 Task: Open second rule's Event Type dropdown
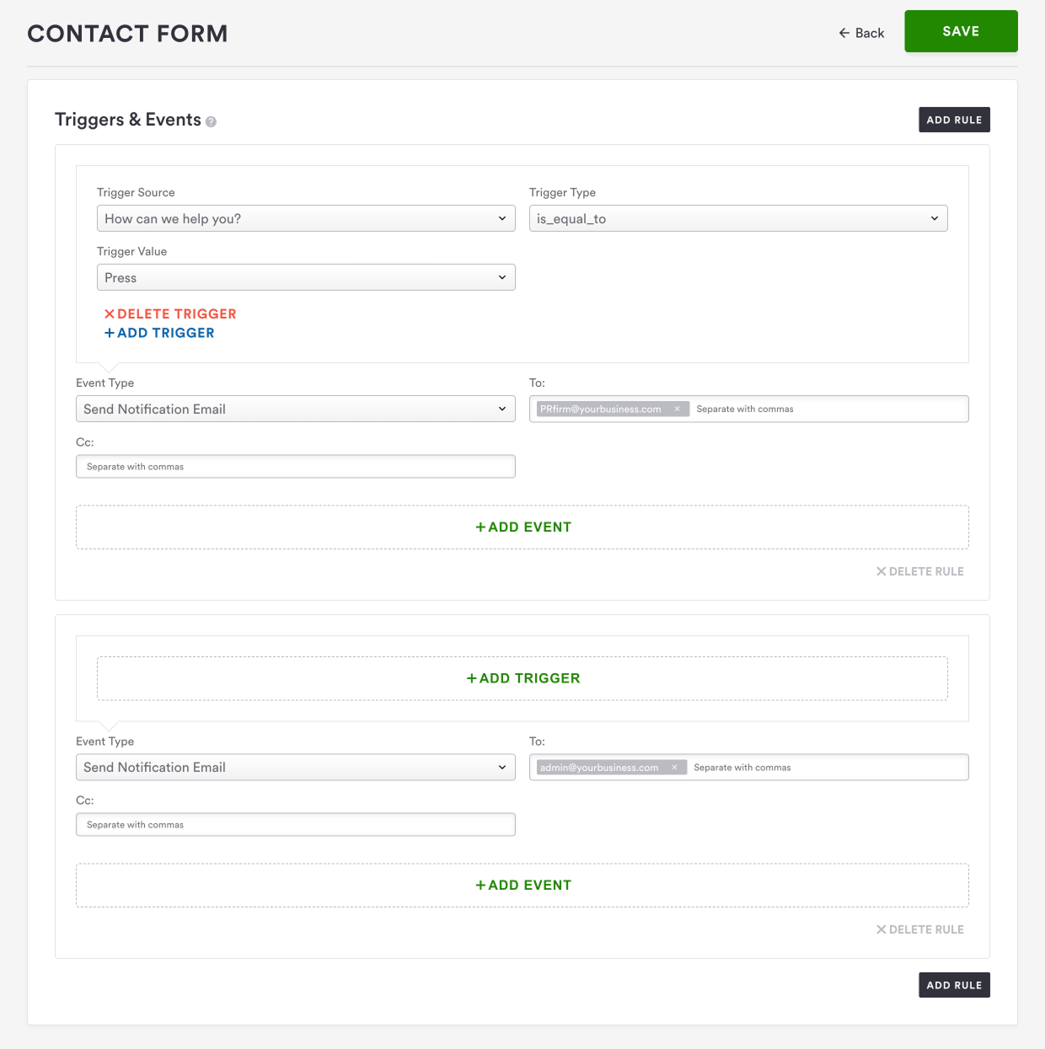[x=295, y=768]
